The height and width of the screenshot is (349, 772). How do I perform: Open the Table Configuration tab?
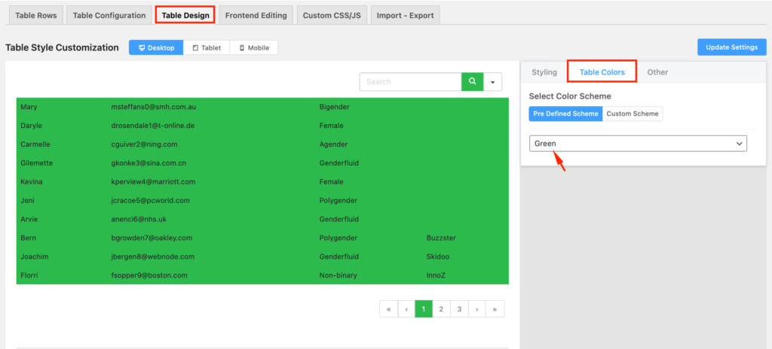pos(109,15)
